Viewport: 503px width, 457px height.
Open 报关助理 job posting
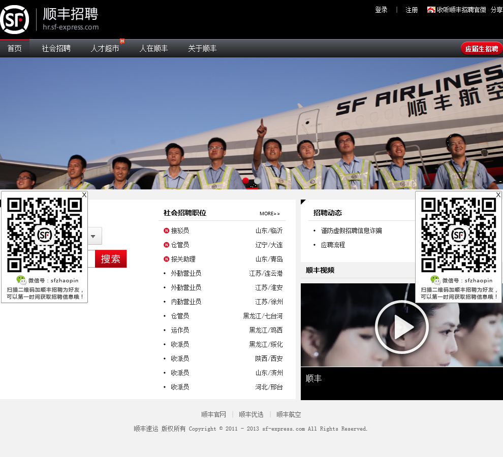click(183, 259)
